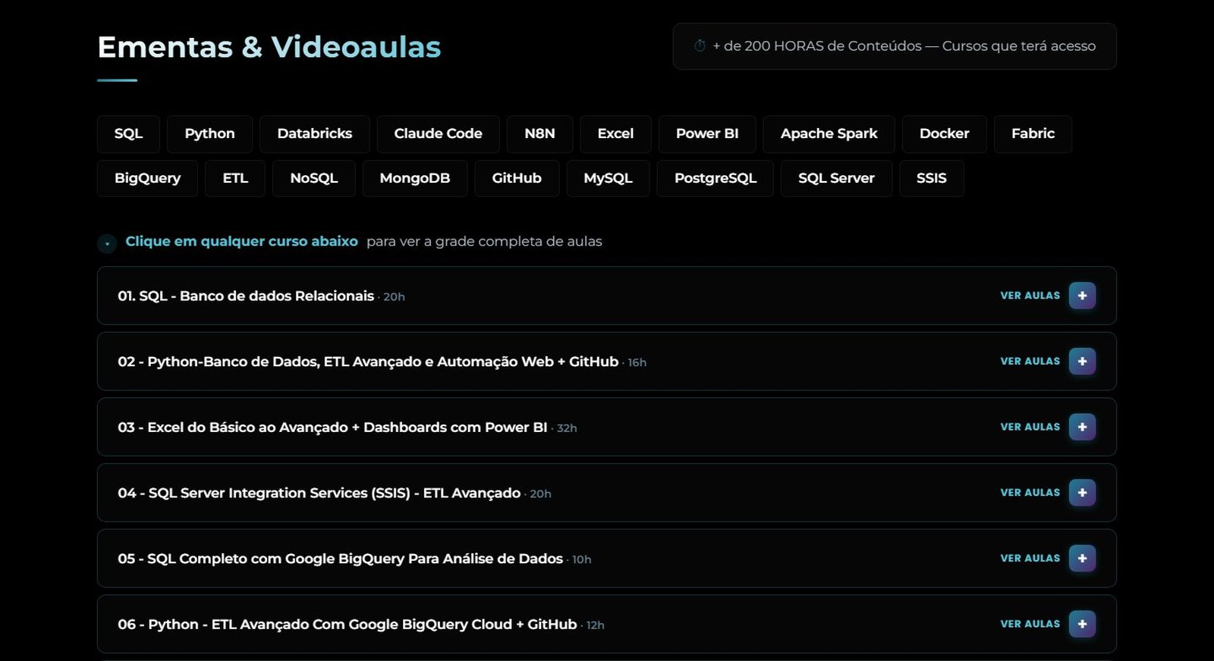Select the Docker tag
The image size is (1214, 661).
coord(945,134)
